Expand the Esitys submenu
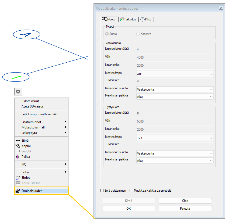This screenshot has height=222, width=228. (x=42, y=172)
